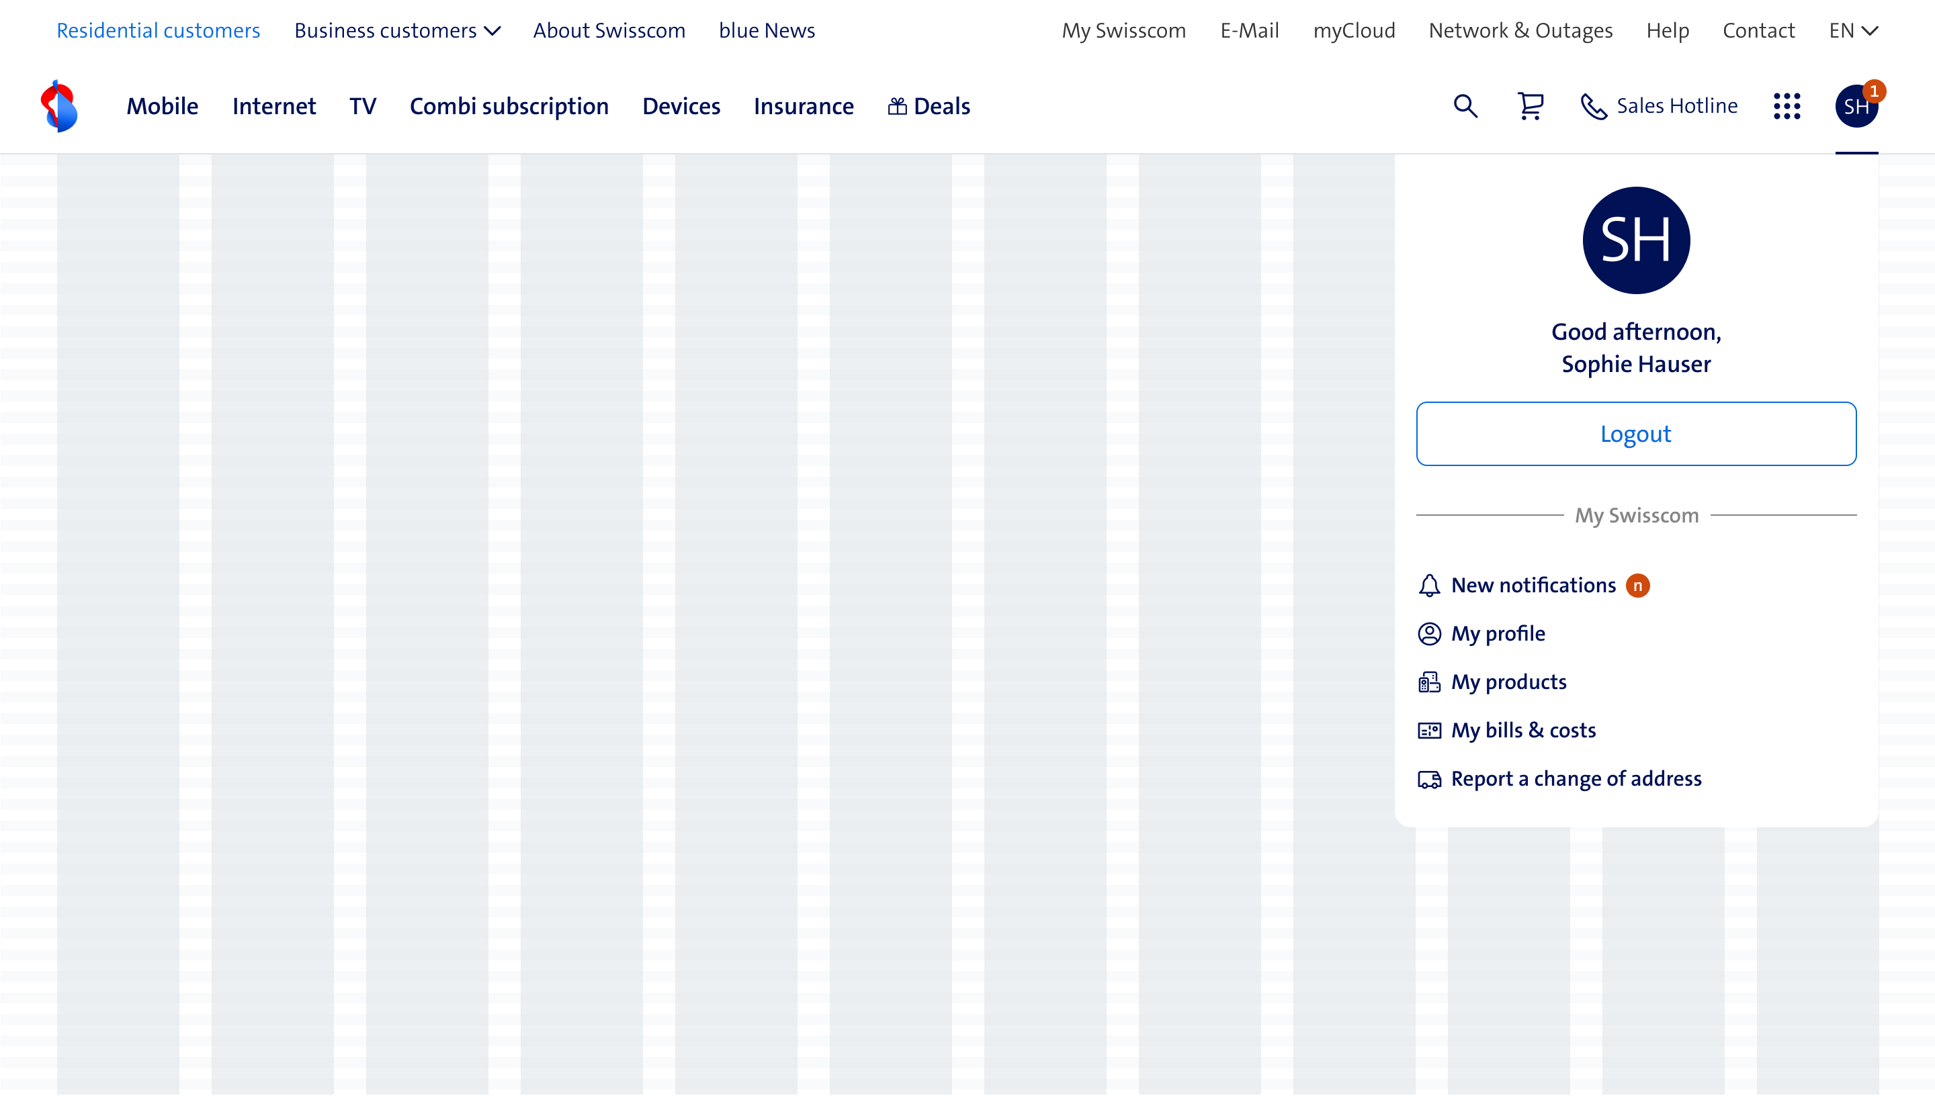Expand the Business customers dropdown
1935x1100 pixels.
point(398,30)
